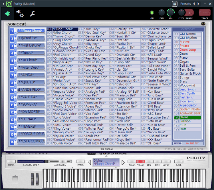This screenshot has height=190, width=214.
Task: Select the *ESTA COMIGO channel slot
Action: 31,141
